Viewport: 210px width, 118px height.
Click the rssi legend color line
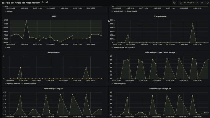(x=6, y=47)
